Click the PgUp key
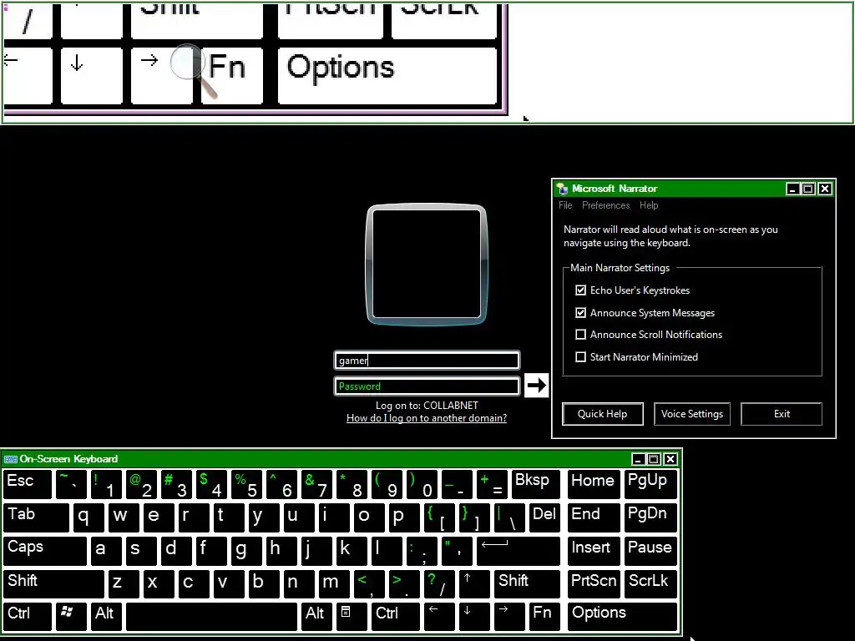 tap(650, 484)
